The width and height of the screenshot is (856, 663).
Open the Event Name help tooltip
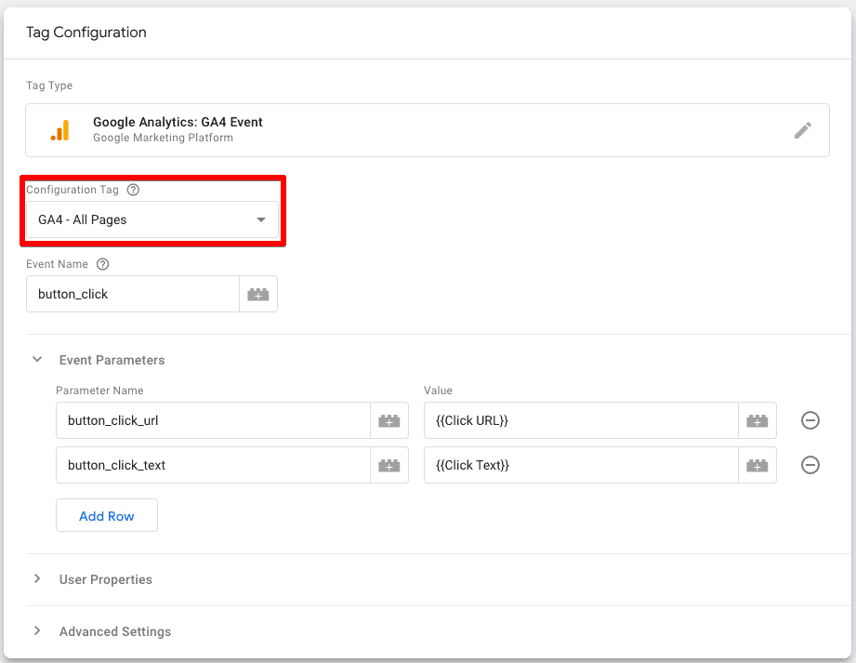pos(102,263)
